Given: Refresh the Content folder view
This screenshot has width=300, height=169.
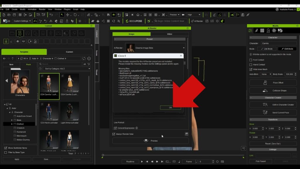Looking at the screenshot, I should pos(84,58).
